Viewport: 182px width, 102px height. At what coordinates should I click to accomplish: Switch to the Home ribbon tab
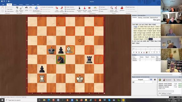point(9,5)
